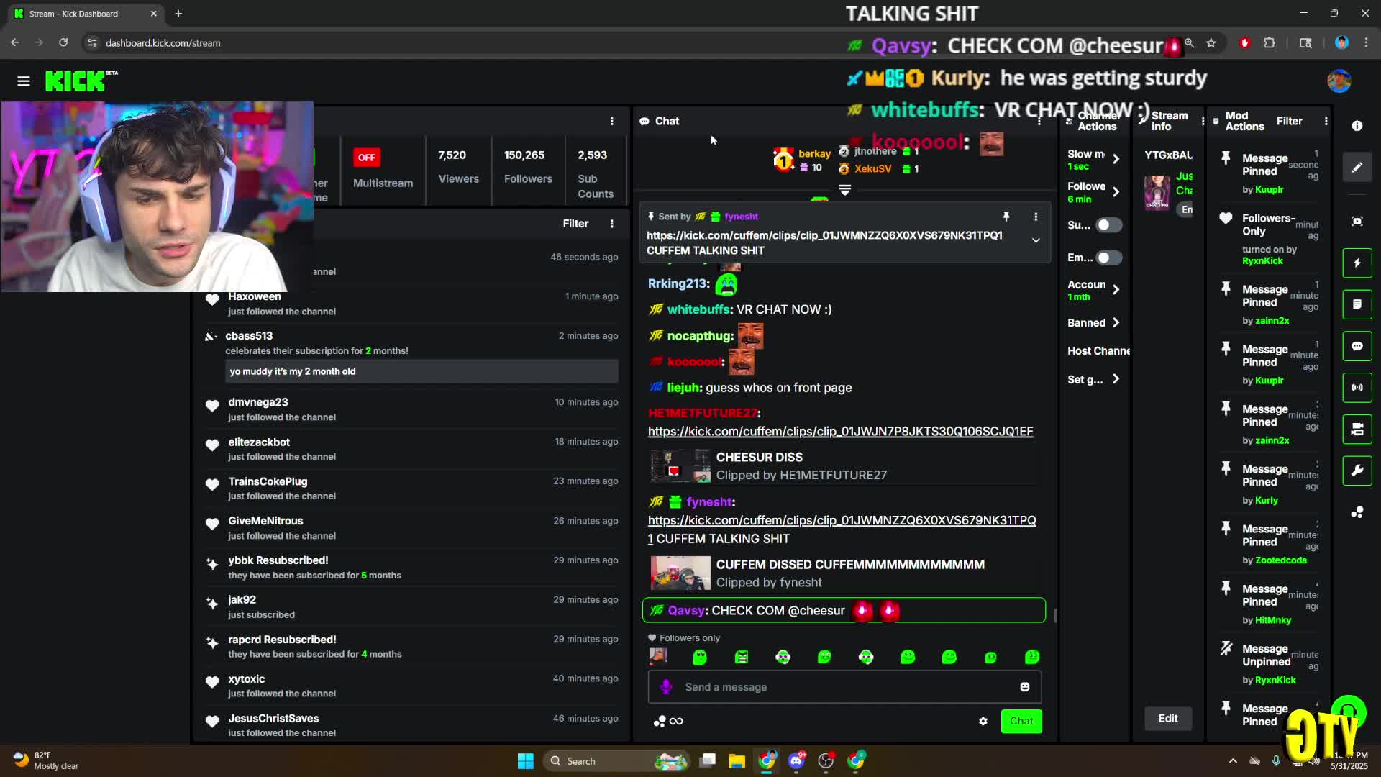Image resolution: width=1381 pixels, height=777 pixels.
Task: Open the user profile avatar menu
Action: pos(1339,81)
